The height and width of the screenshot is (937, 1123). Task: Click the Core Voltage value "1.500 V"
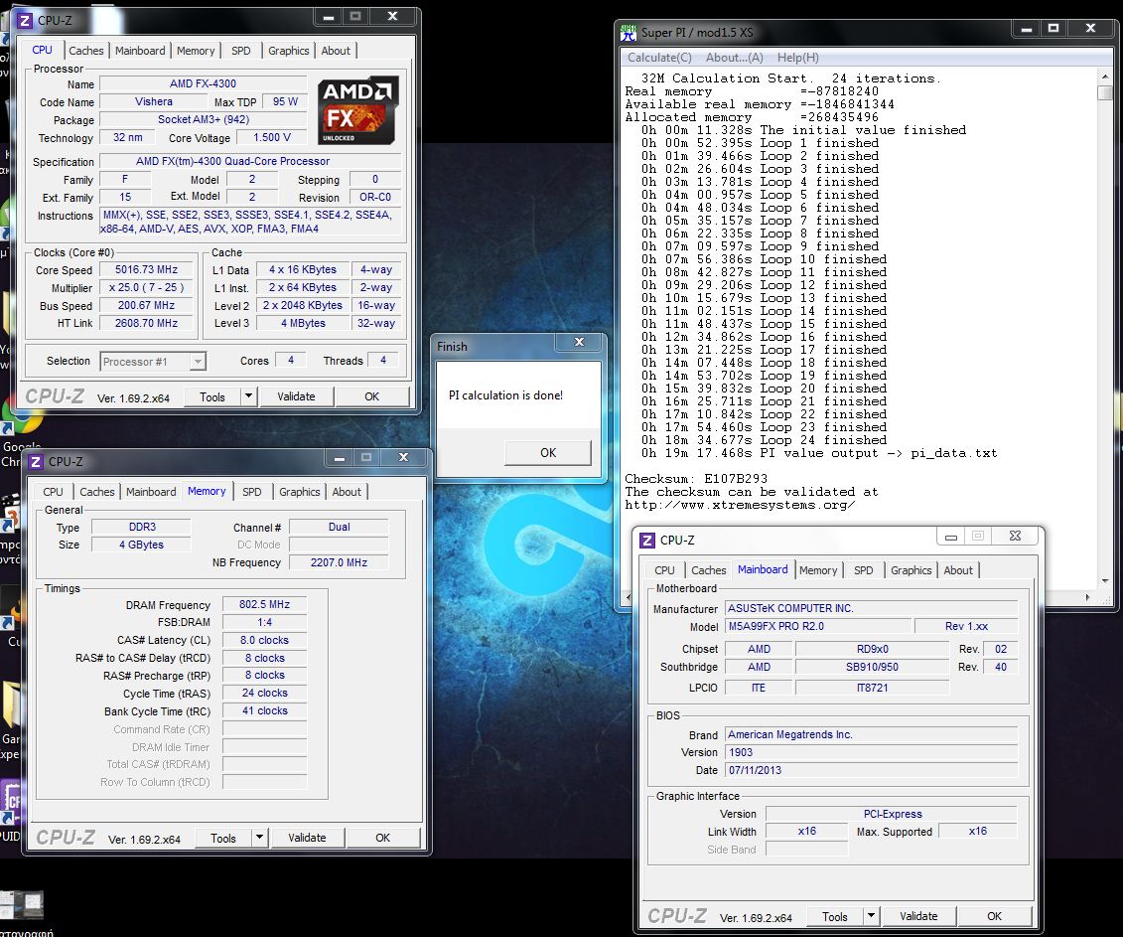[271, 138]
